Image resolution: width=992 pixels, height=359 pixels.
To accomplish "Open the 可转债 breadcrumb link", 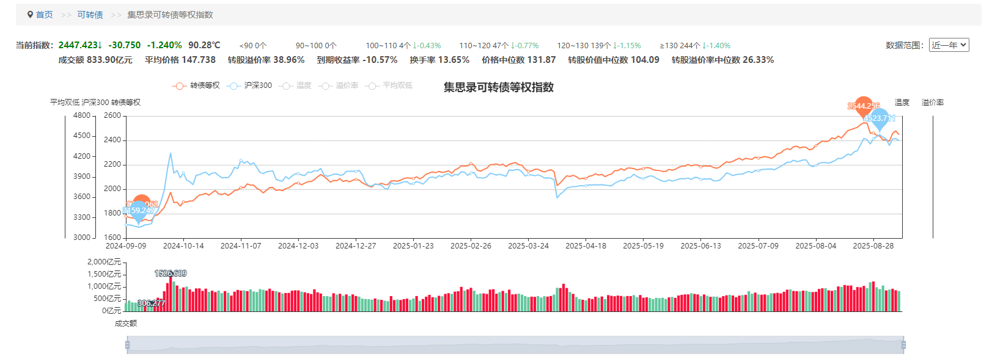I will click(90, 15).
